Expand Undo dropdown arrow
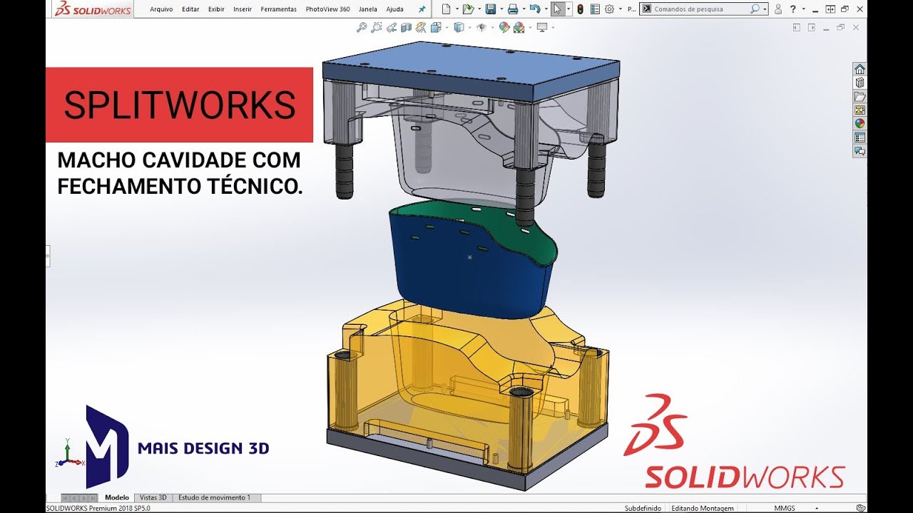913x513 pixels. coord(546,9)
